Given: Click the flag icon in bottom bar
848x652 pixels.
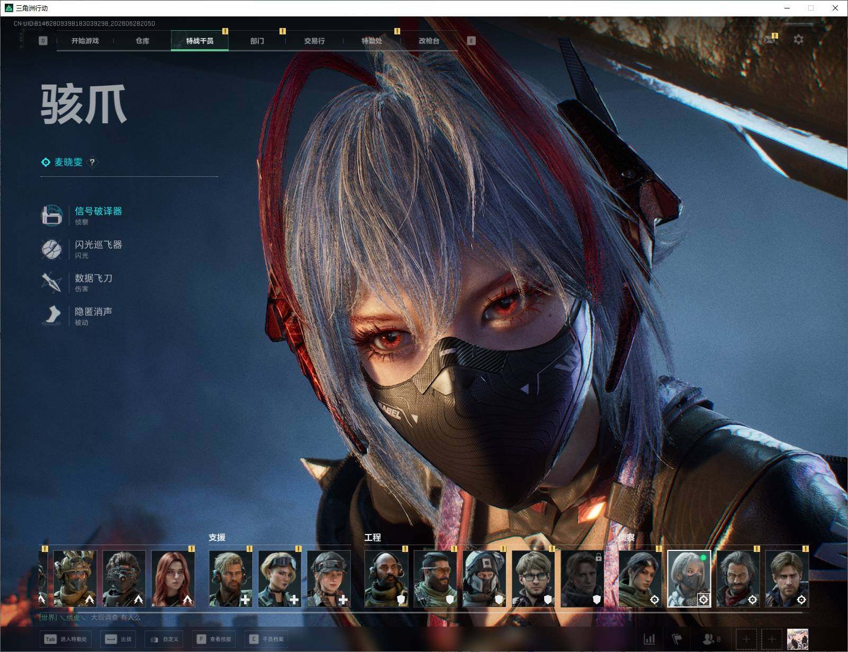Looking at the screenshot, I should [x=677, y=639].
